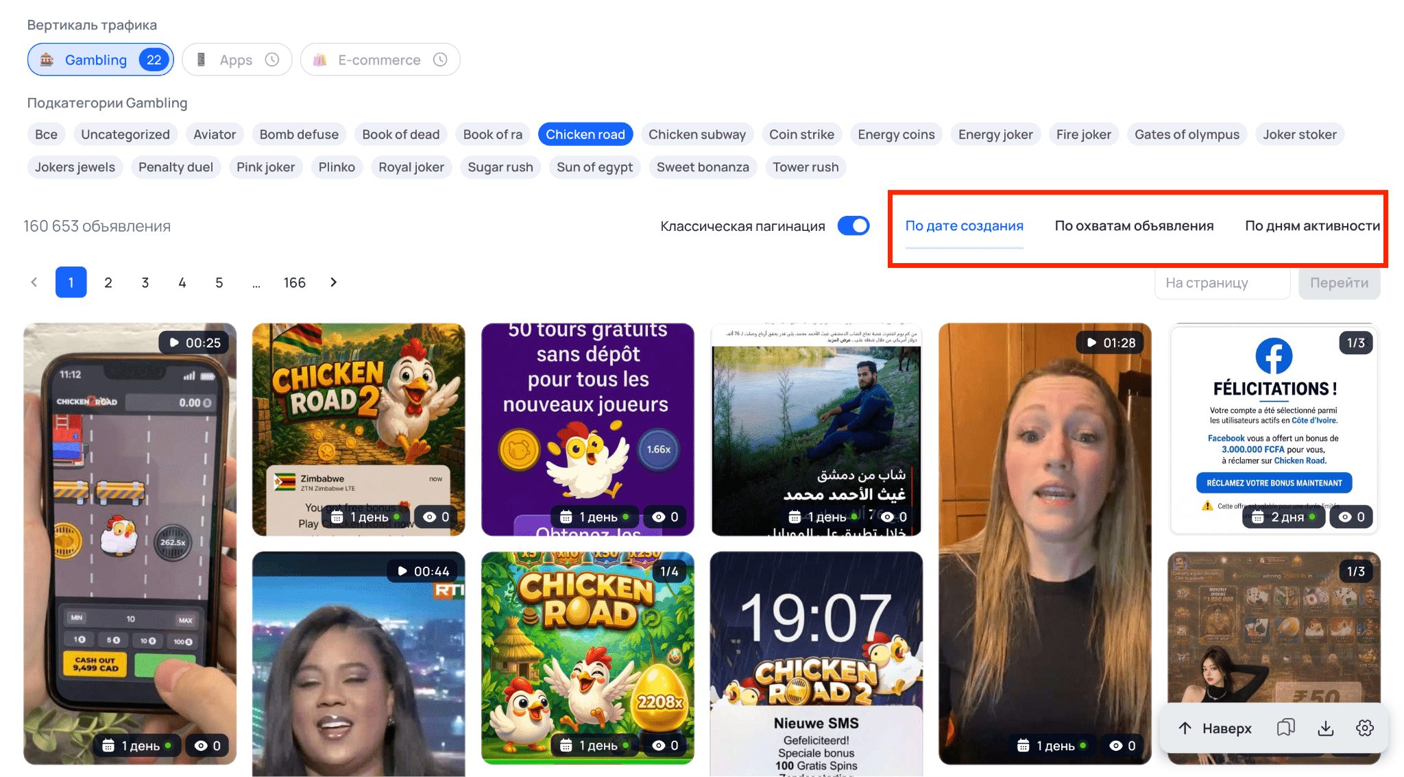Viewport: 1404px width, 777px height.
Task: Click the eye icon on the Félicitations card
Action: click(x=1346, y=517)
